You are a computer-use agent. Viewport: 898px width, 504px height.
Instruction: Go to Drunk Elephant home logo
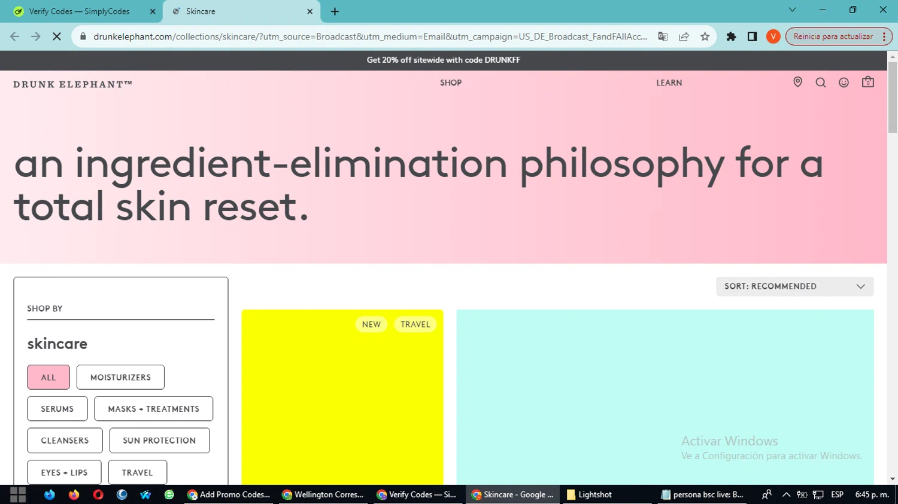(73, 84)
